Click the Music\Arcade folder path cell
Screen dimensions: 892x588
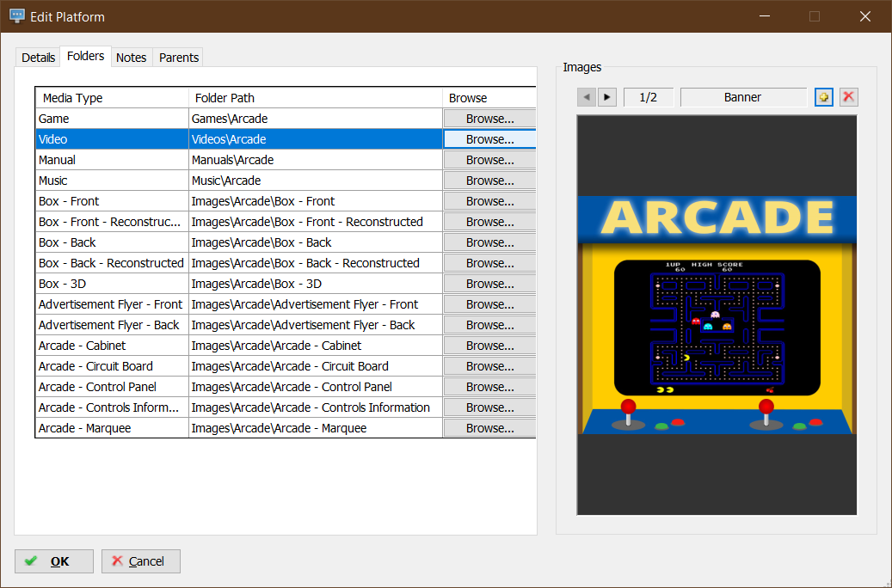point(316,181)
